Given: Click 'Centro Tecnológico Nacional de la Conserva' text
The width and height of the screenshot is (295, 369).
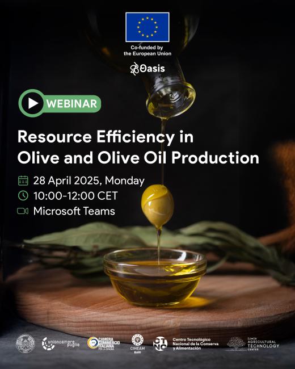Looking at the screenshot, I should tap(196, 342).
